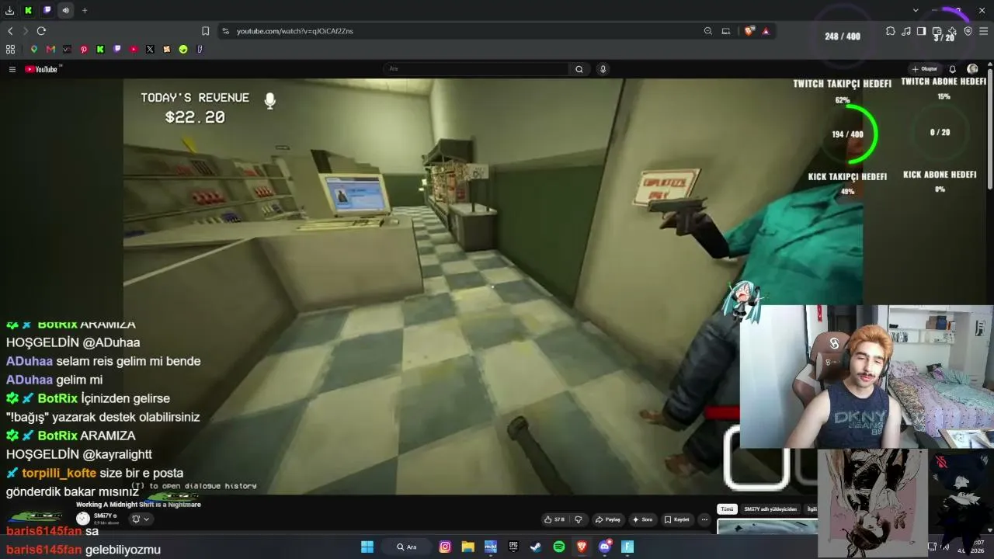Click the YouTube search magnifier button

coord(579,69)
